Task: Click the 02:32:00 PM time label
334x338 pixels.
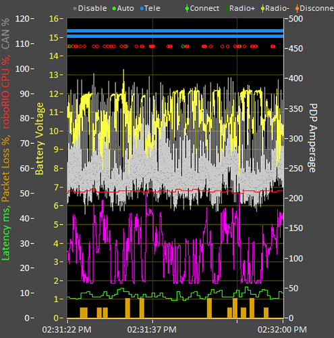Action: pos(282,330)
